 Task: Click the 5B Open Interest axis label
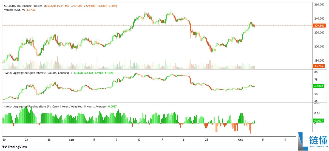click(x=316, y=94)
